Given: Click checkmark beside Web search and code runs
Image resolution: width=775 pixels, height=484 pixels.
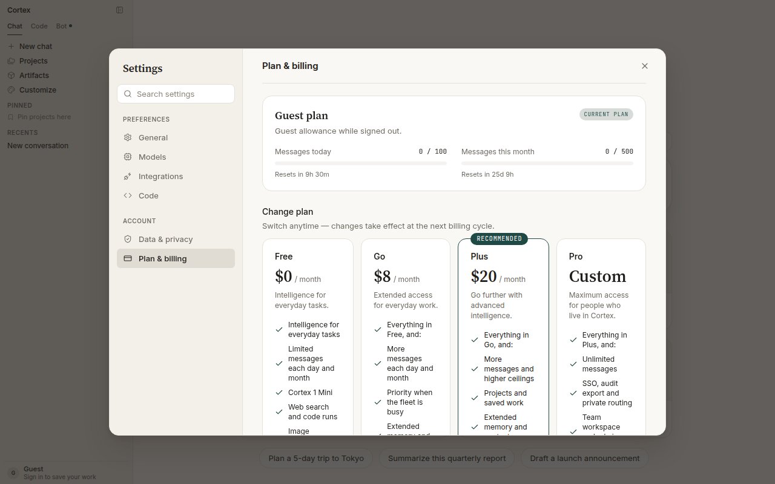Looking at the screenshot, I should point(279,412).
